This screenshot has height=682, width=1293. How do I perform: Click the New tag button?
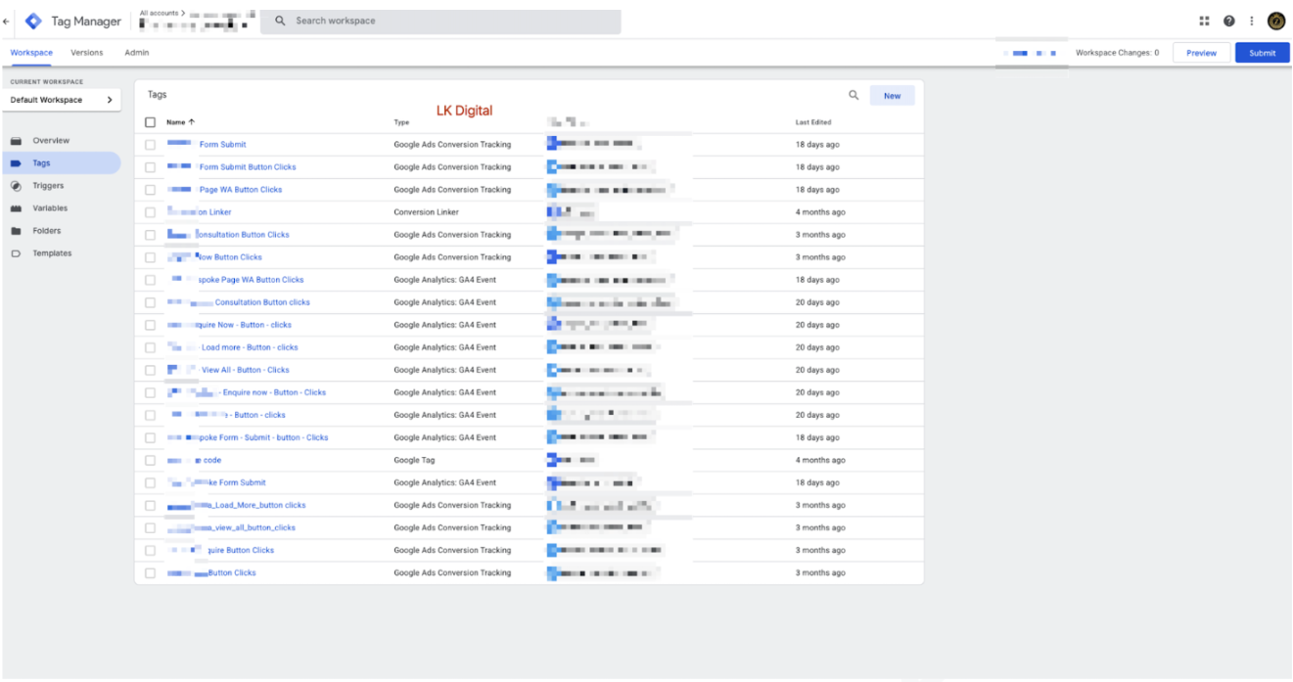coord(892,96)
